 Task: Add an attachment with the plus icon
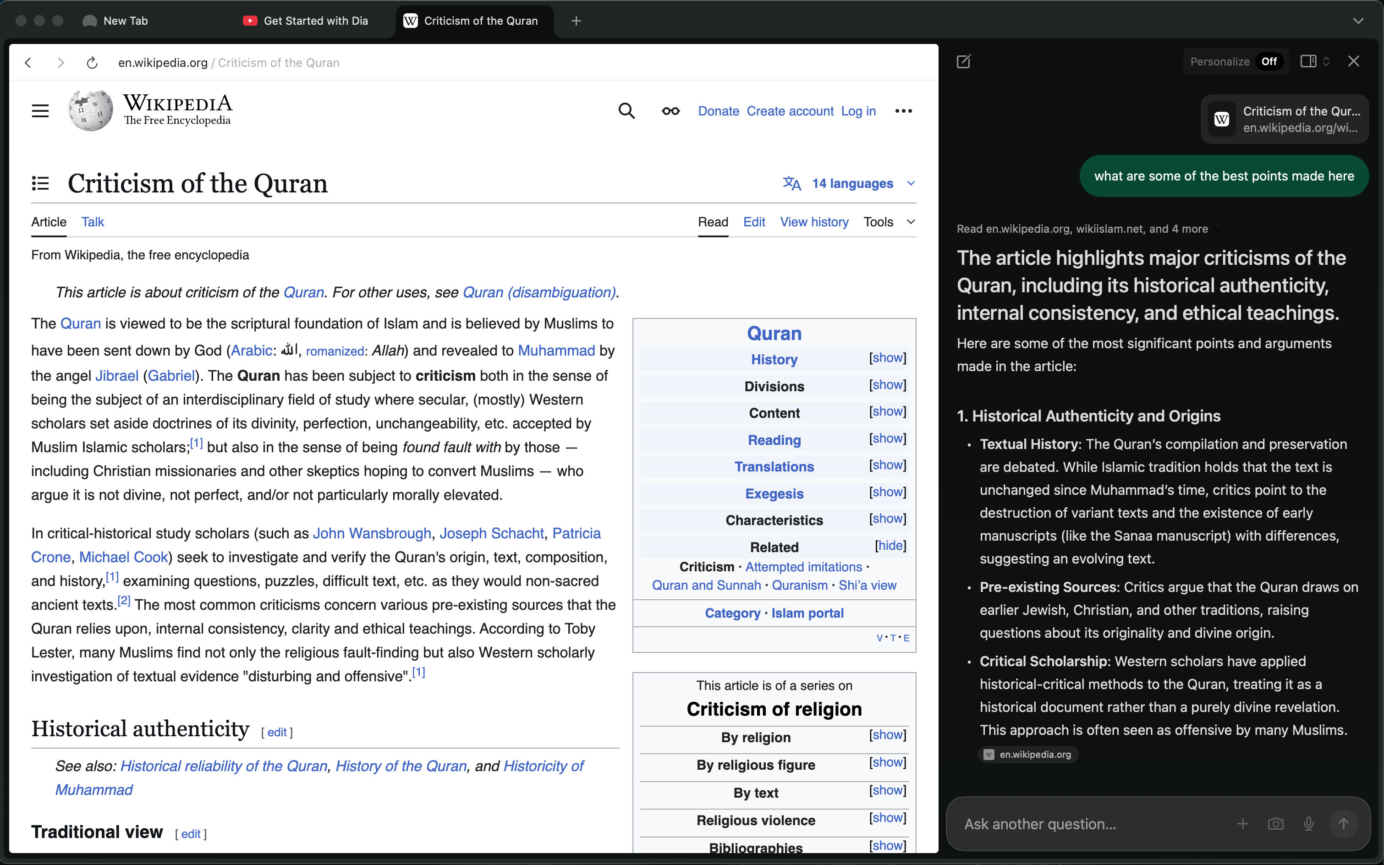tap(1242, 824)
